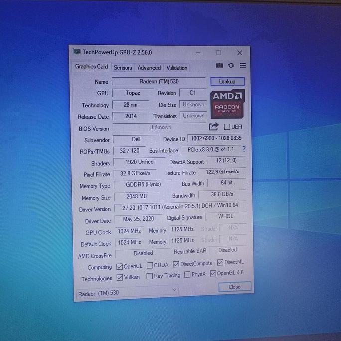Switch to the Sensors tab

click(123, 68)
